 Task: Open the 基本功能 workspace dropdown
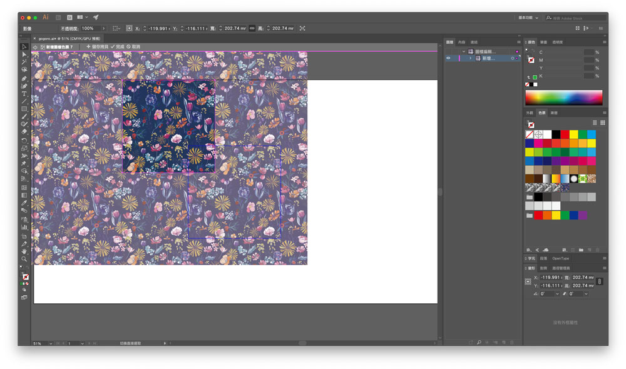(528, 18)
